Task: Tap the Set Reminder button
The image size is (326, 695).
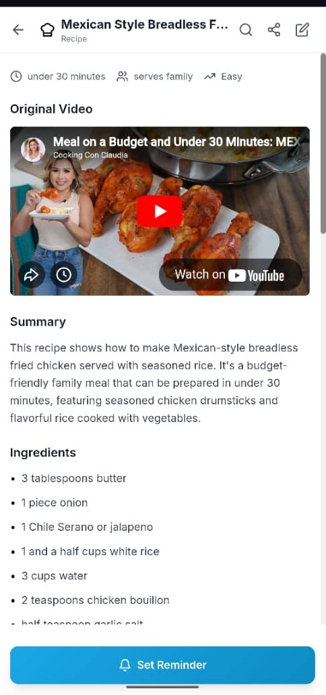Action: pyautogui.click(x=162, y=665)
